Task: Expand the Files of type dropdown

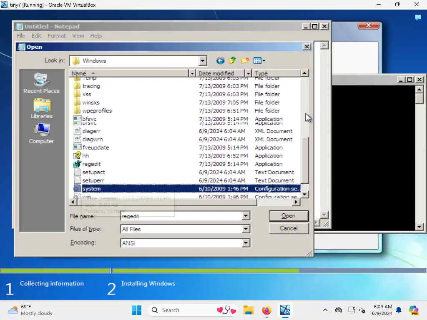Action: (246, 229)
